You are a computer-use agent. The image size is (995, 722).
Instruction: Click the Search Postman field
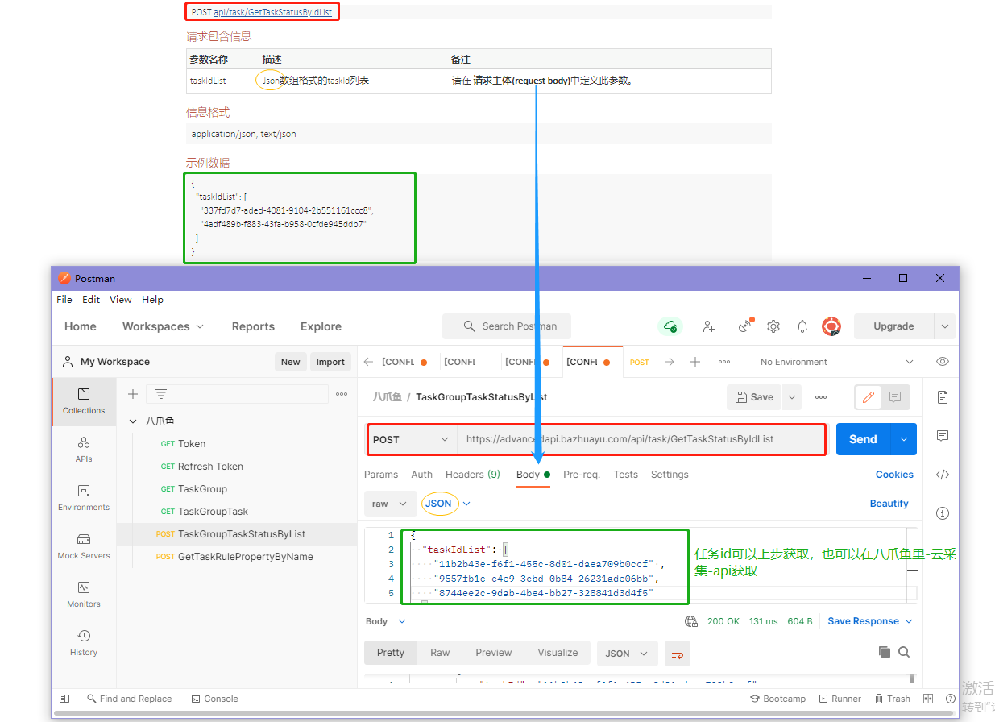tap(507, 326)
